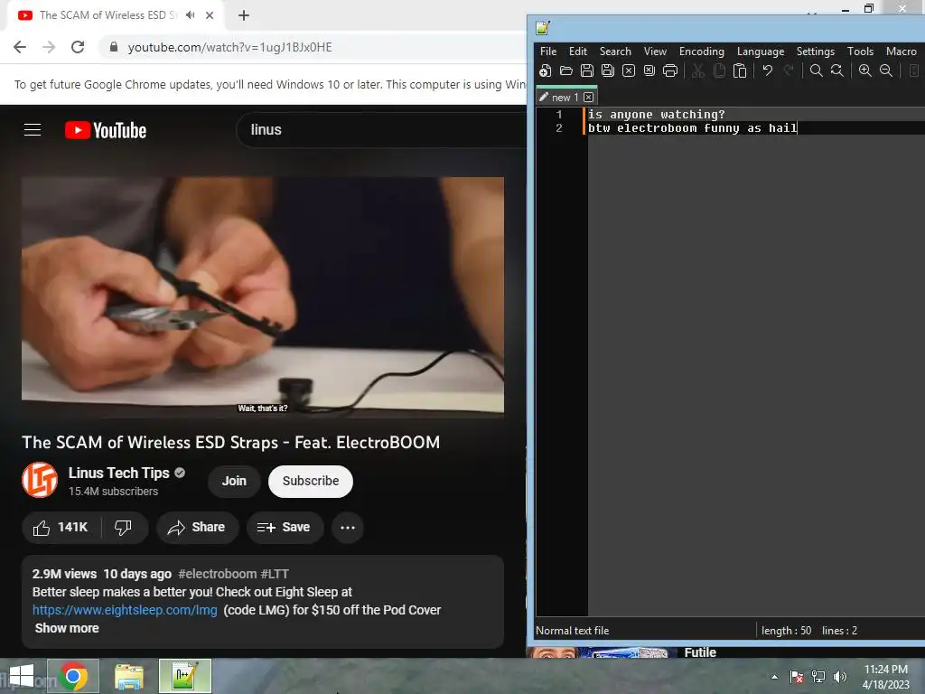Viewport: 925px width, 694px height.
Task: Save video to a playlist
Action: pos(285,528)
